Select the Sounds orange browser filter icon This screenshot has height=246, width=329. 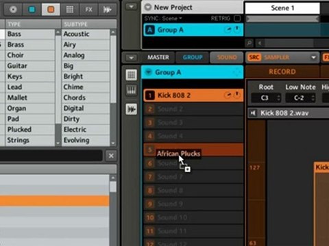pos(51,10)
